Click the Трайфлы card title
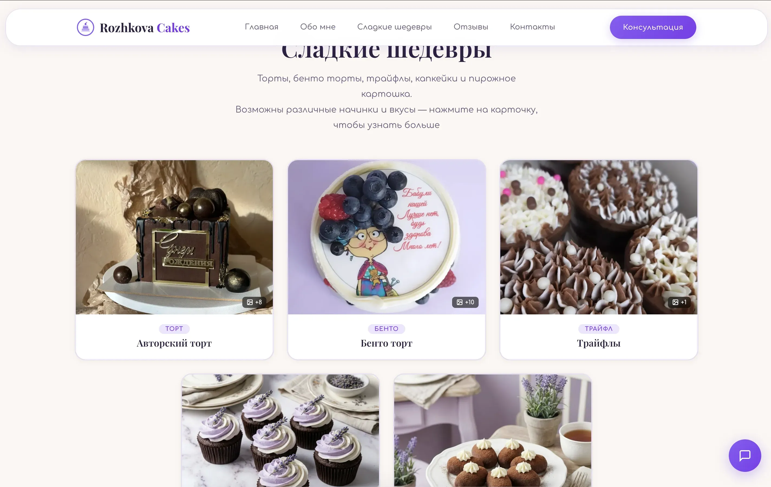 coord(599,343)
